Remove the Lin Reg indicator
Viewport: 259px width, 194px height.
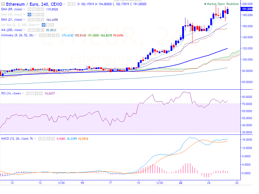click(52, 25)
